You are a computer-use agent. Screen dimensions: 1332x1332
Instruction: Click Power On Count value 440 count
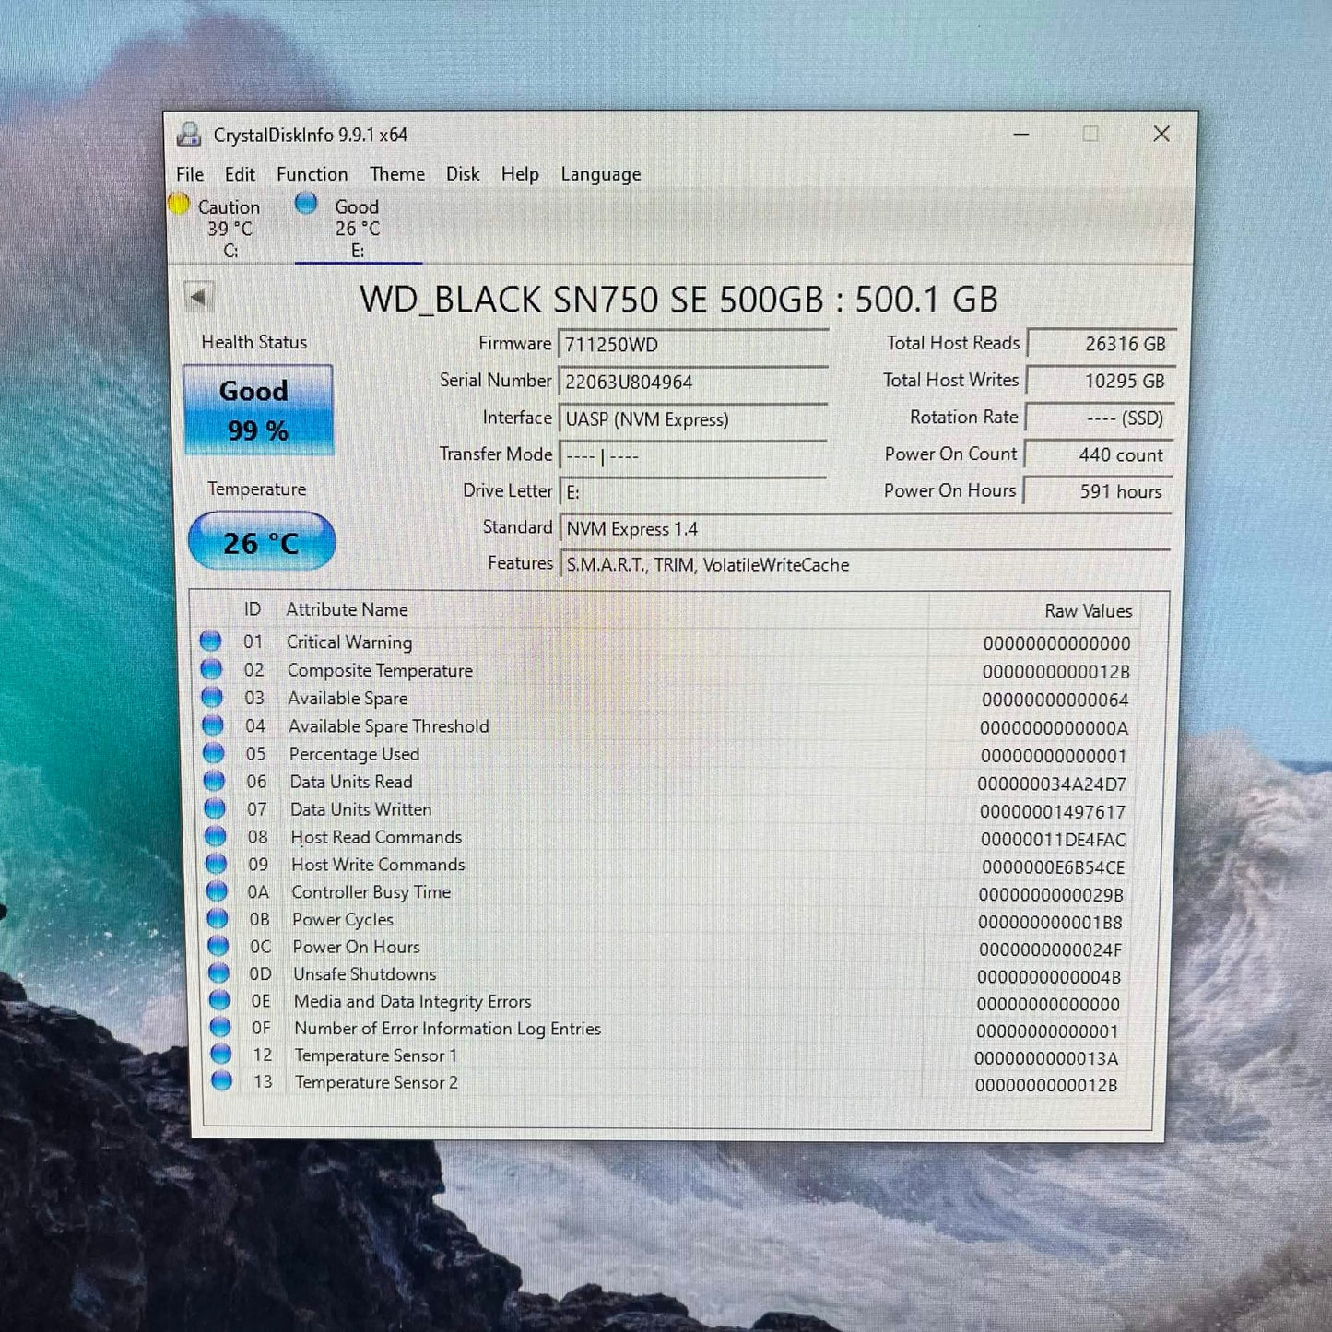(x=1099, y=454)
